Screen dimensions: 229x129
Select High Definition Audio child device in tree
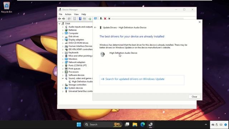click(x=82, y=81)
